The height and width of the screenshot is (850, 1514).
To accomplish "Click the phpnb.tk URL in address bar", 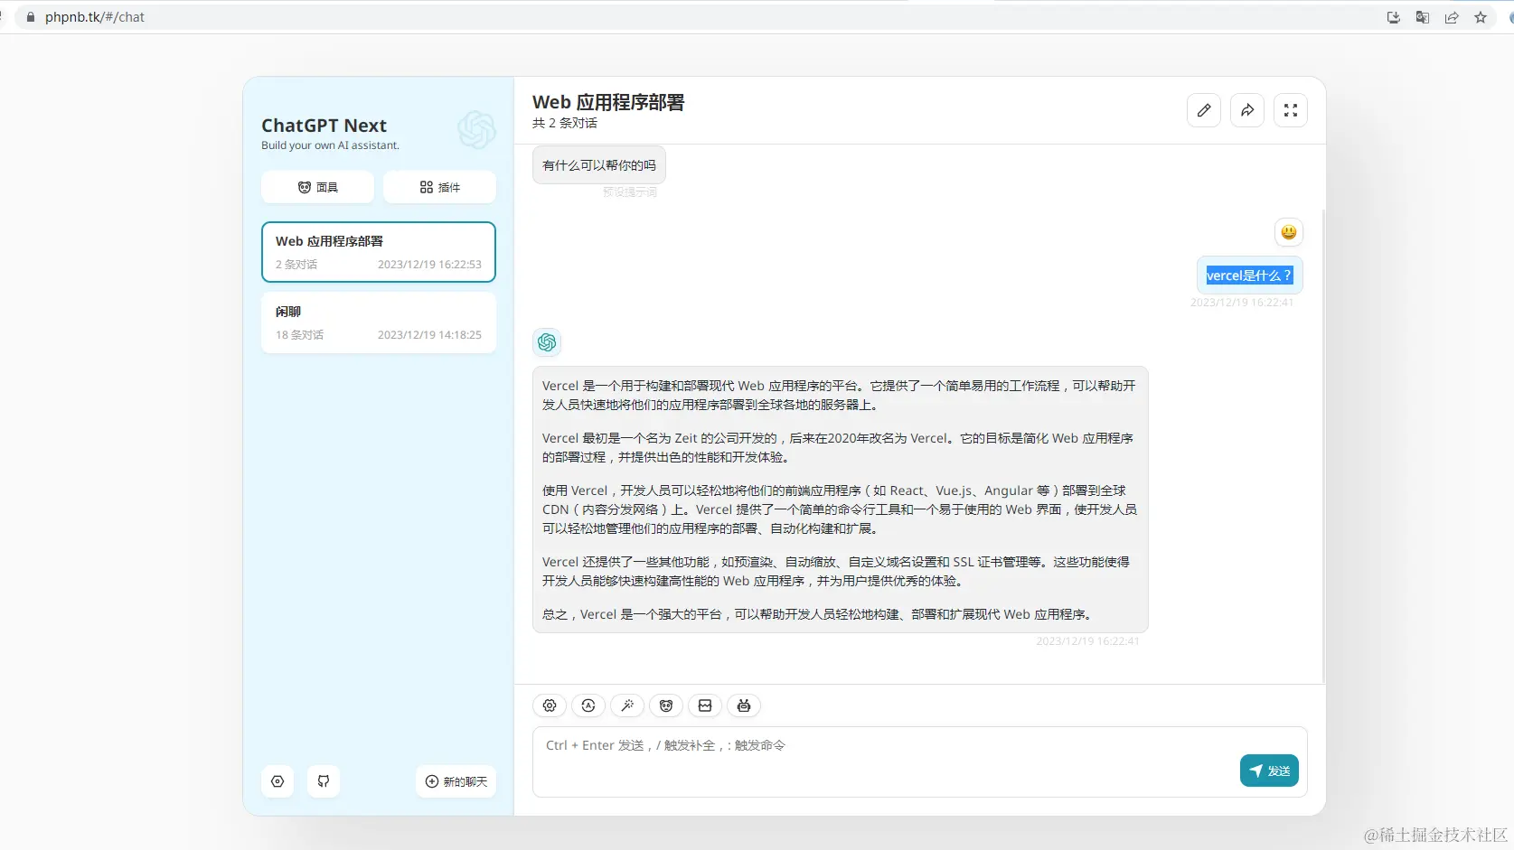I will [x=95, y=17].
